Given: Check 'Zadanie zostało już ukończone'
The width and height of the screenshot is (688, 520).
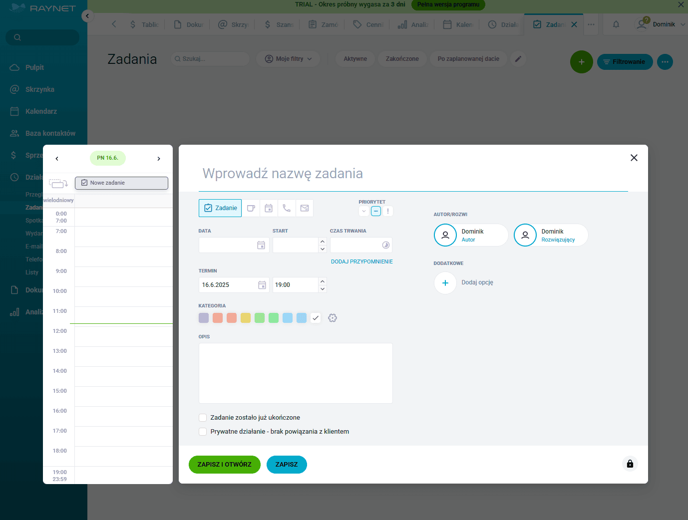Looking at the screenshot, I should pyautogui.click(x=203, y=417).
